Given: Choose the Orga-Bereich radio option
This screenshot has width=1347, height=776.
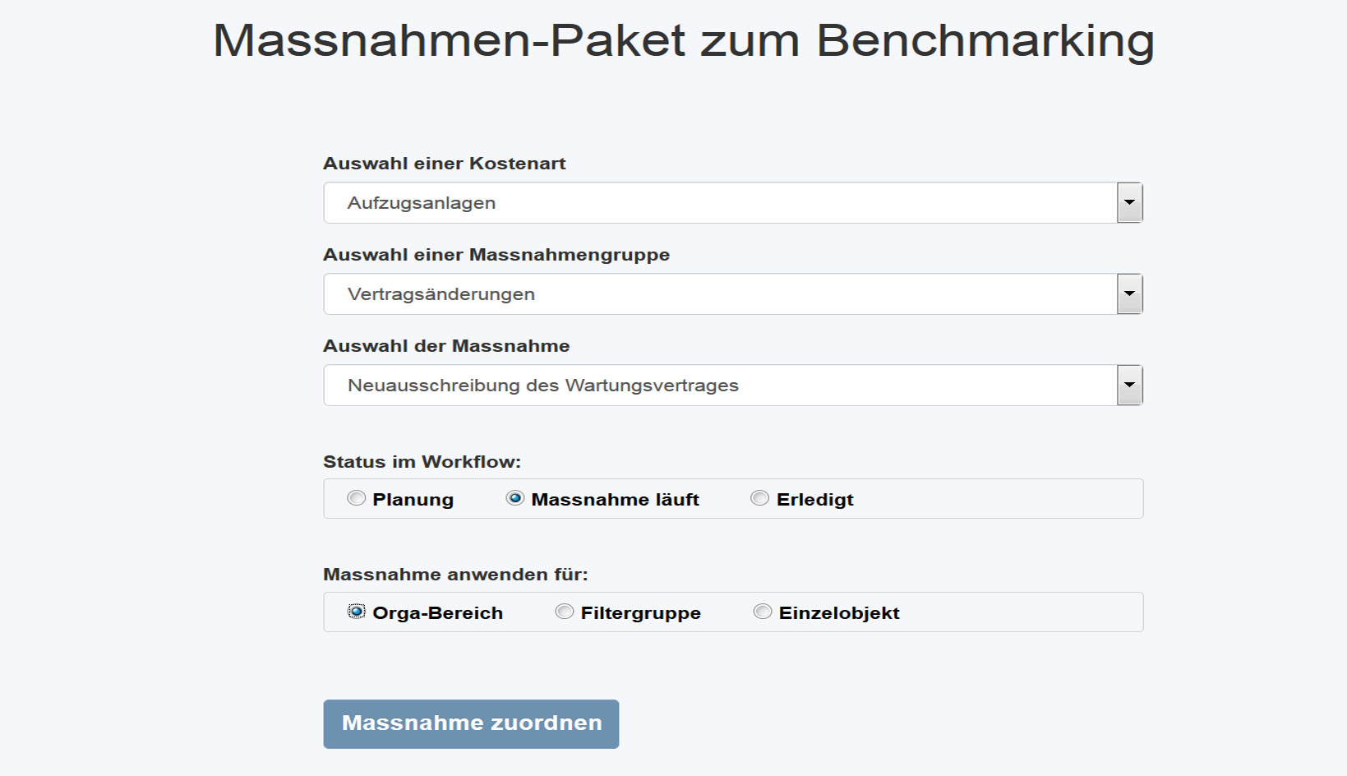Looking at the screenshot, I should pyautogui.click(x=356, y=612).
